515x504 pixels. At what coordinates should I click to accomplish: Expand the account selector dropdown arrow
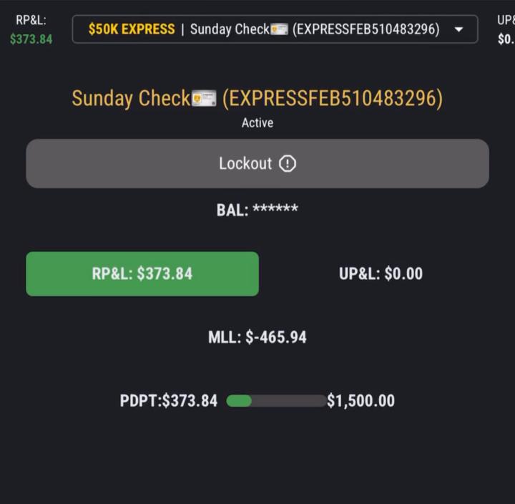[x=459, y=29]
